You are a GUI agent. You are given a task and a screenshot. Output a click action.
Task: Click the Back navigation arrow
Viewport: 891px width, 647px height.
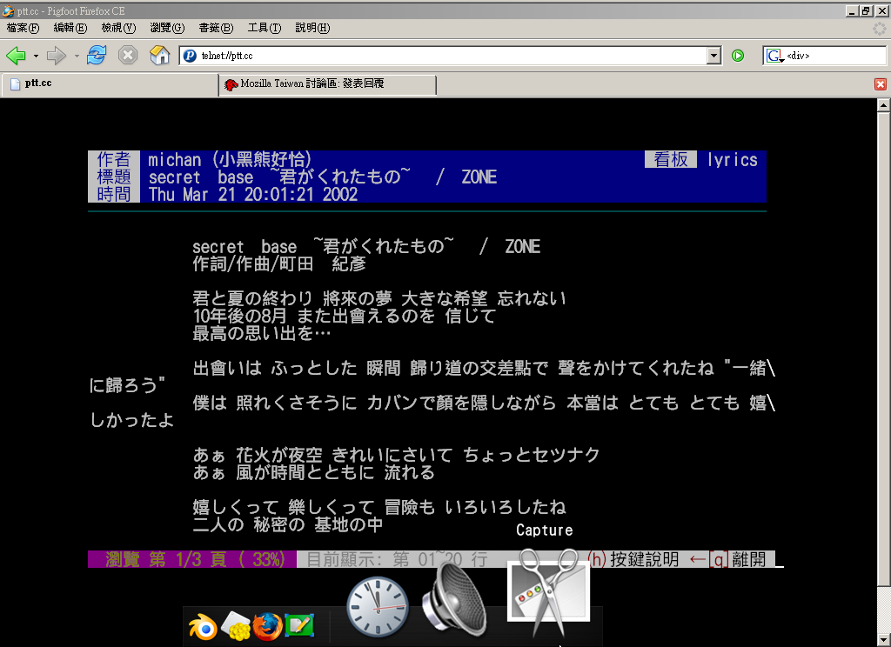(x=16, y=56)
